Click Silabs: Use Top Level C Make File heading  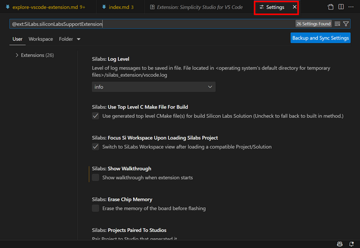140,107
